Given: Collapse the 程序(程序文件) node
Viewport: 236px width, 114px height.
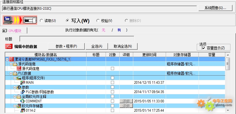Looking at the screenshot, I should pos(15,78).
